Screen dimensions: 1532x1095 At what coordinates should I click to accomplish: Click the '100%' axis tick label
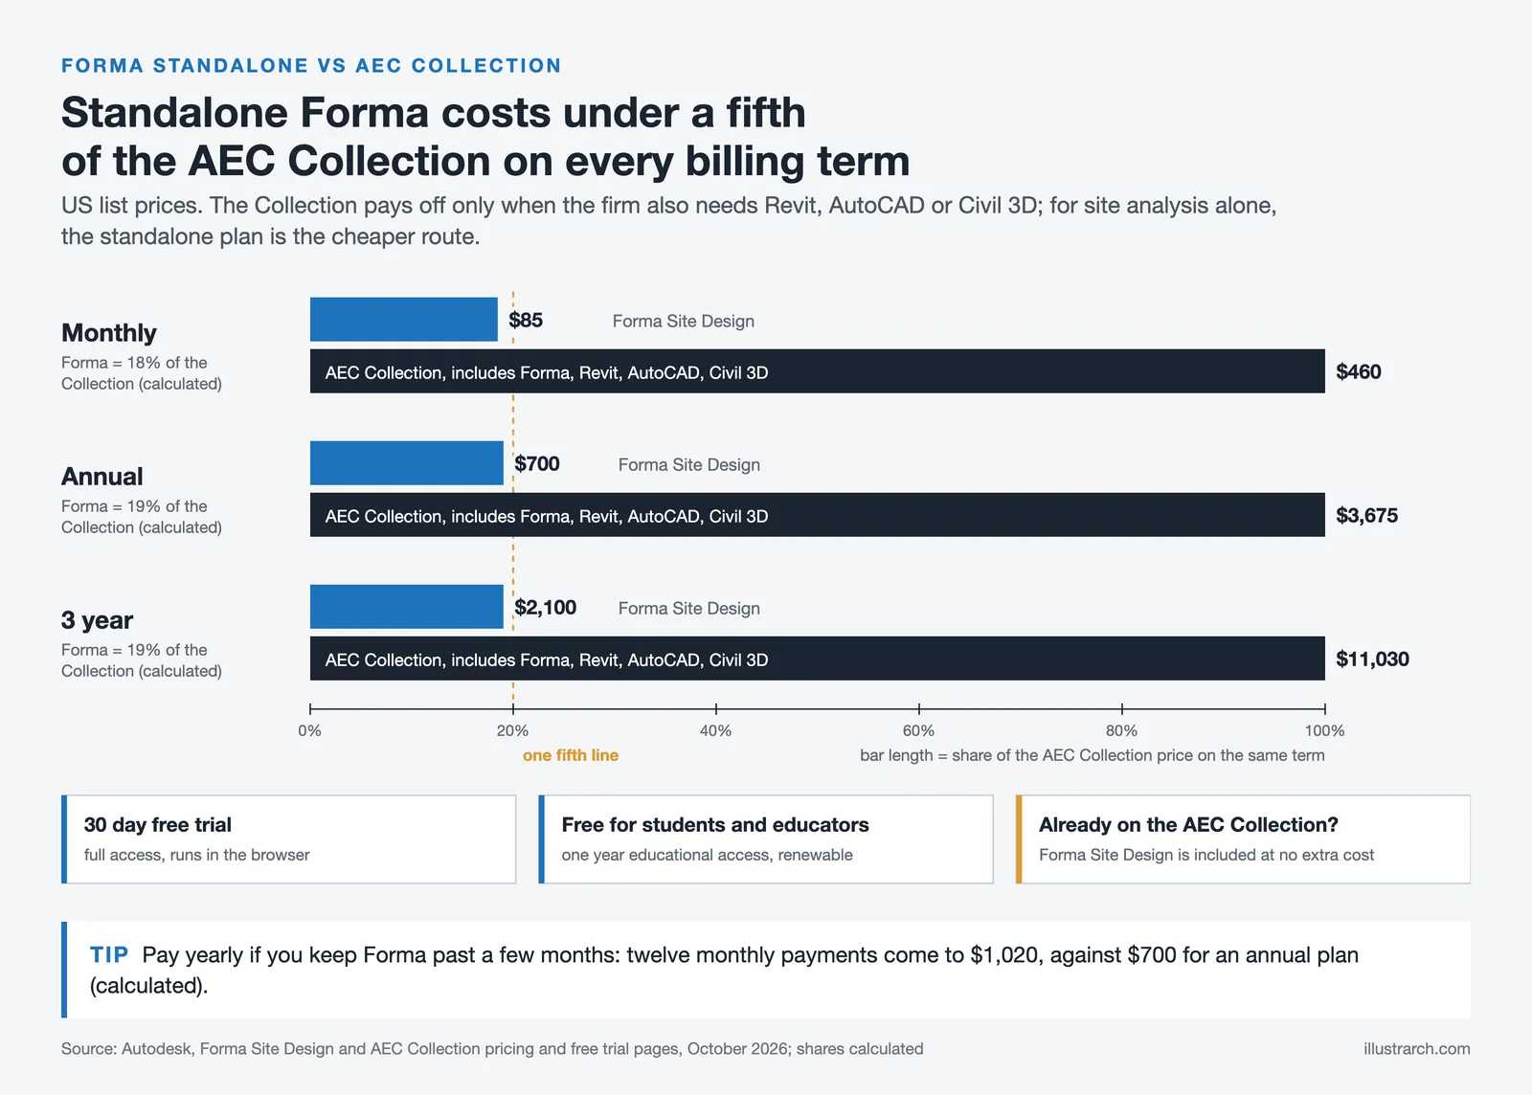[1325, 730]
